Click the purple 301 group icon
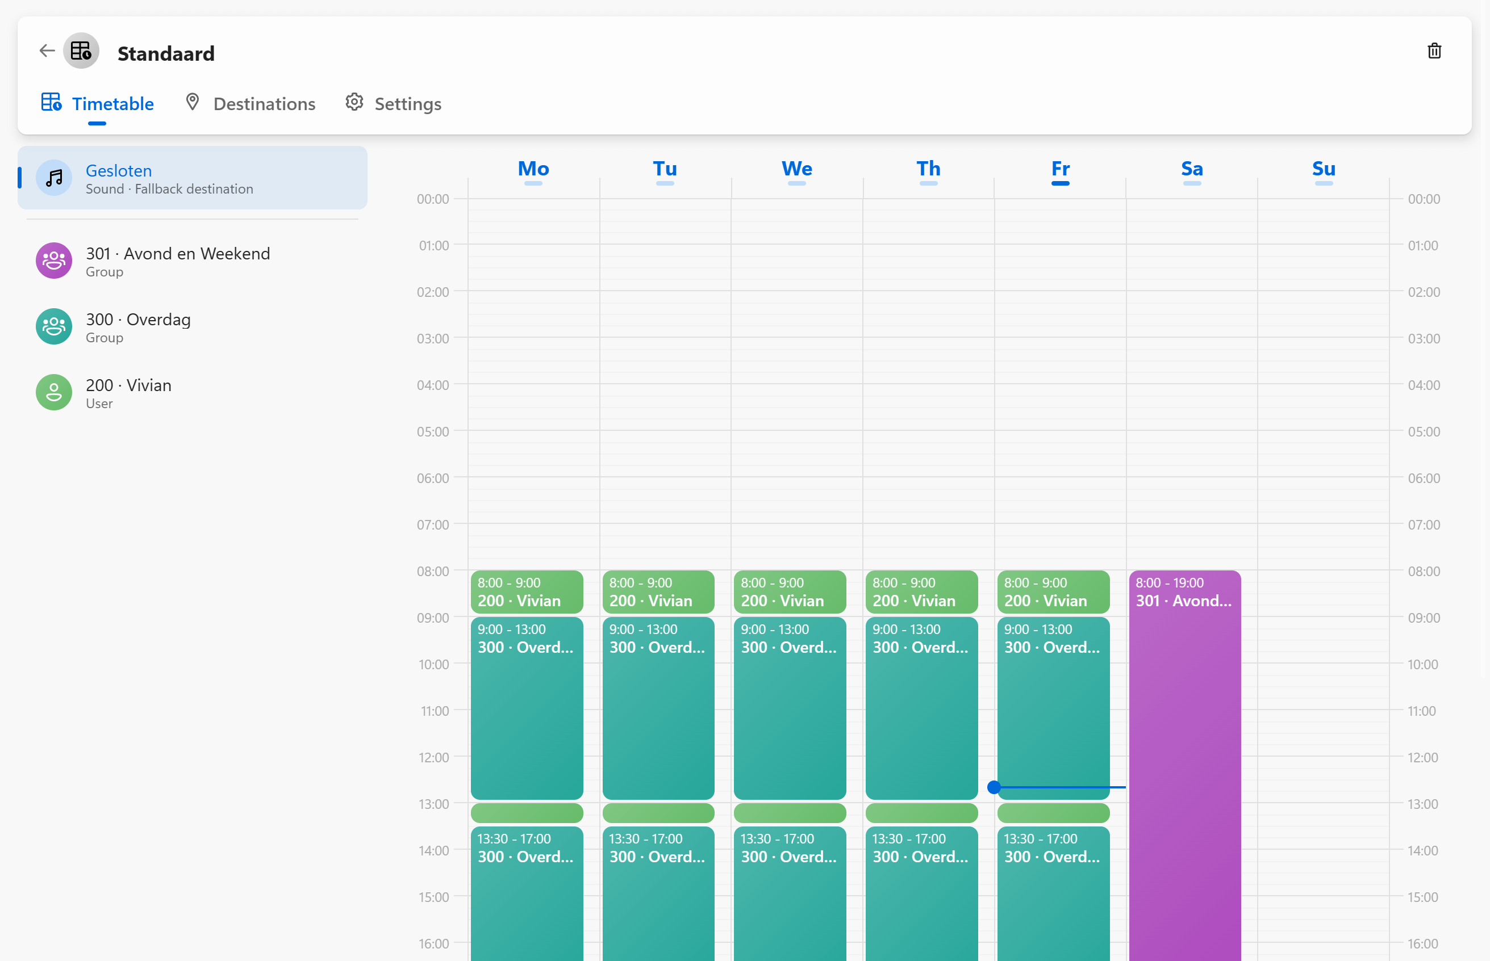The height and width of the screenshot is (961, 1490). [x=54, y=261]
